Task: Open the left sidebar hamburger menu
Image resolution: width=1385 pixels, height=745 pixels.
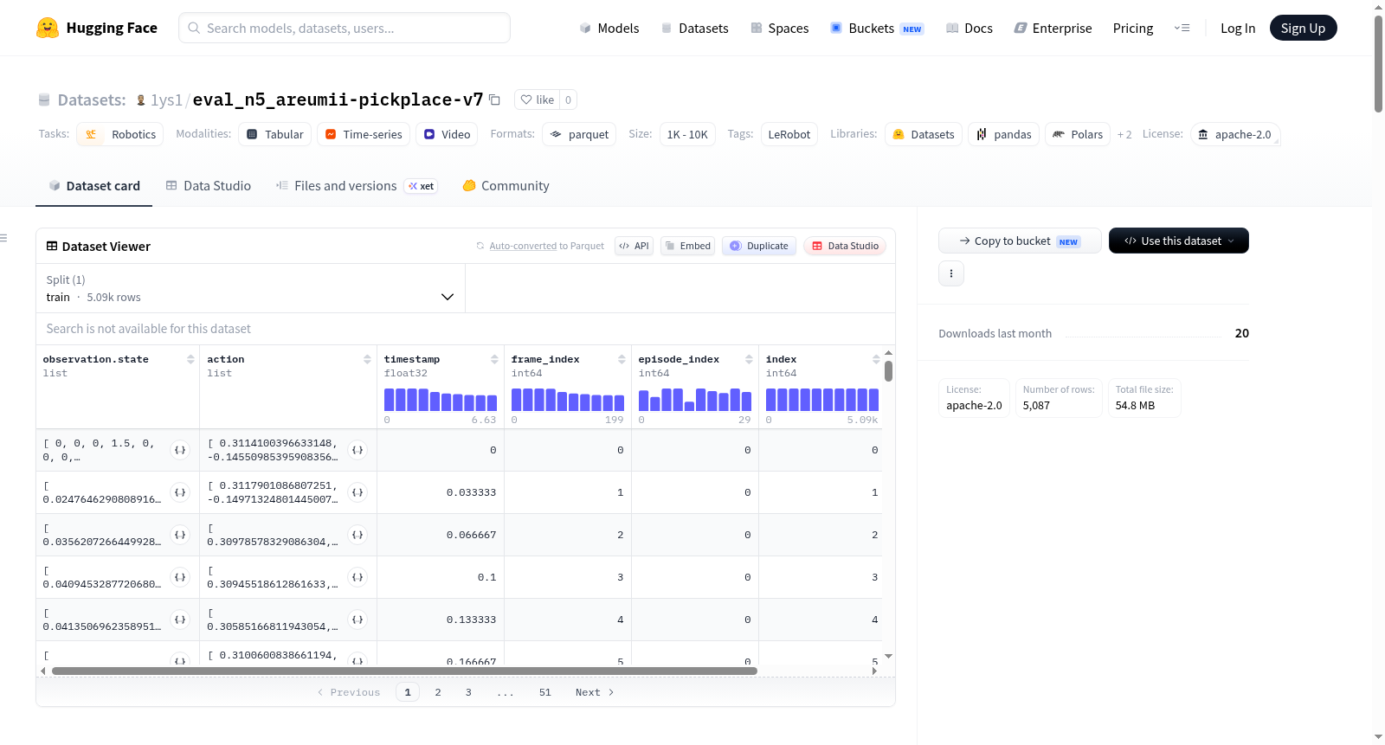Action: pyautogui.click(x=3, y=238)
